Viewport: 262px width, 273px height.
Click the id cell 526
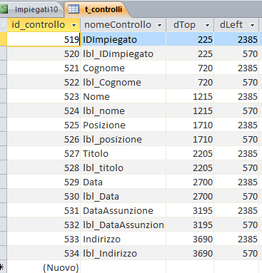(x=44, y=139)
